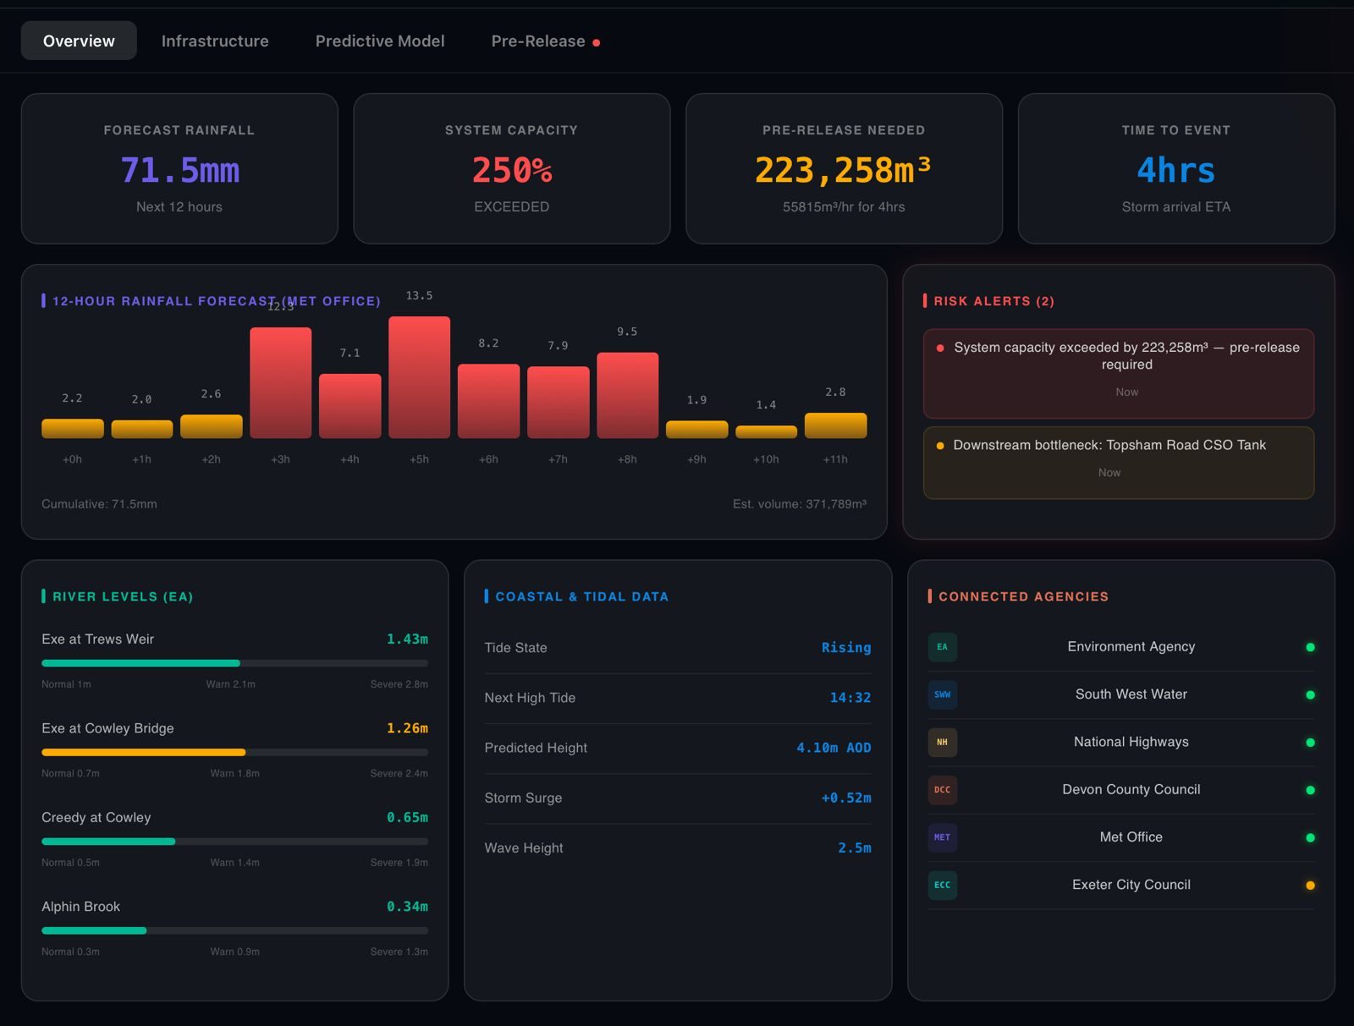The width and height of the screenshot is (1354, 1026).
Task: Select the +4h rainfall bar
Action: pos(350,406)
